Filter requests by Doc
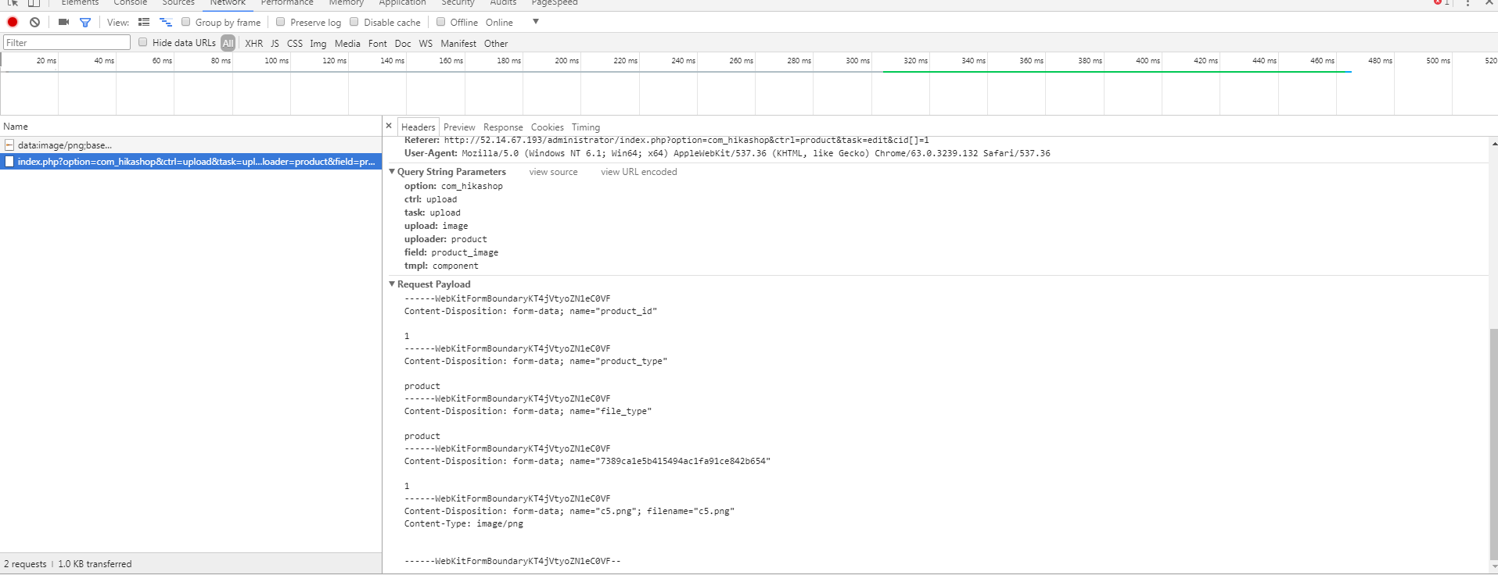This screenshot has width=1498, height=575. [403, 44]
